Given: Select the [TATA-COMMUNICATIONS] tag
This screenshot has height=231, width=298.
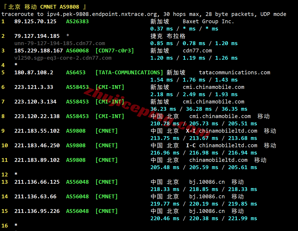Looking at the screenshot, I should (x=129, y=72).
